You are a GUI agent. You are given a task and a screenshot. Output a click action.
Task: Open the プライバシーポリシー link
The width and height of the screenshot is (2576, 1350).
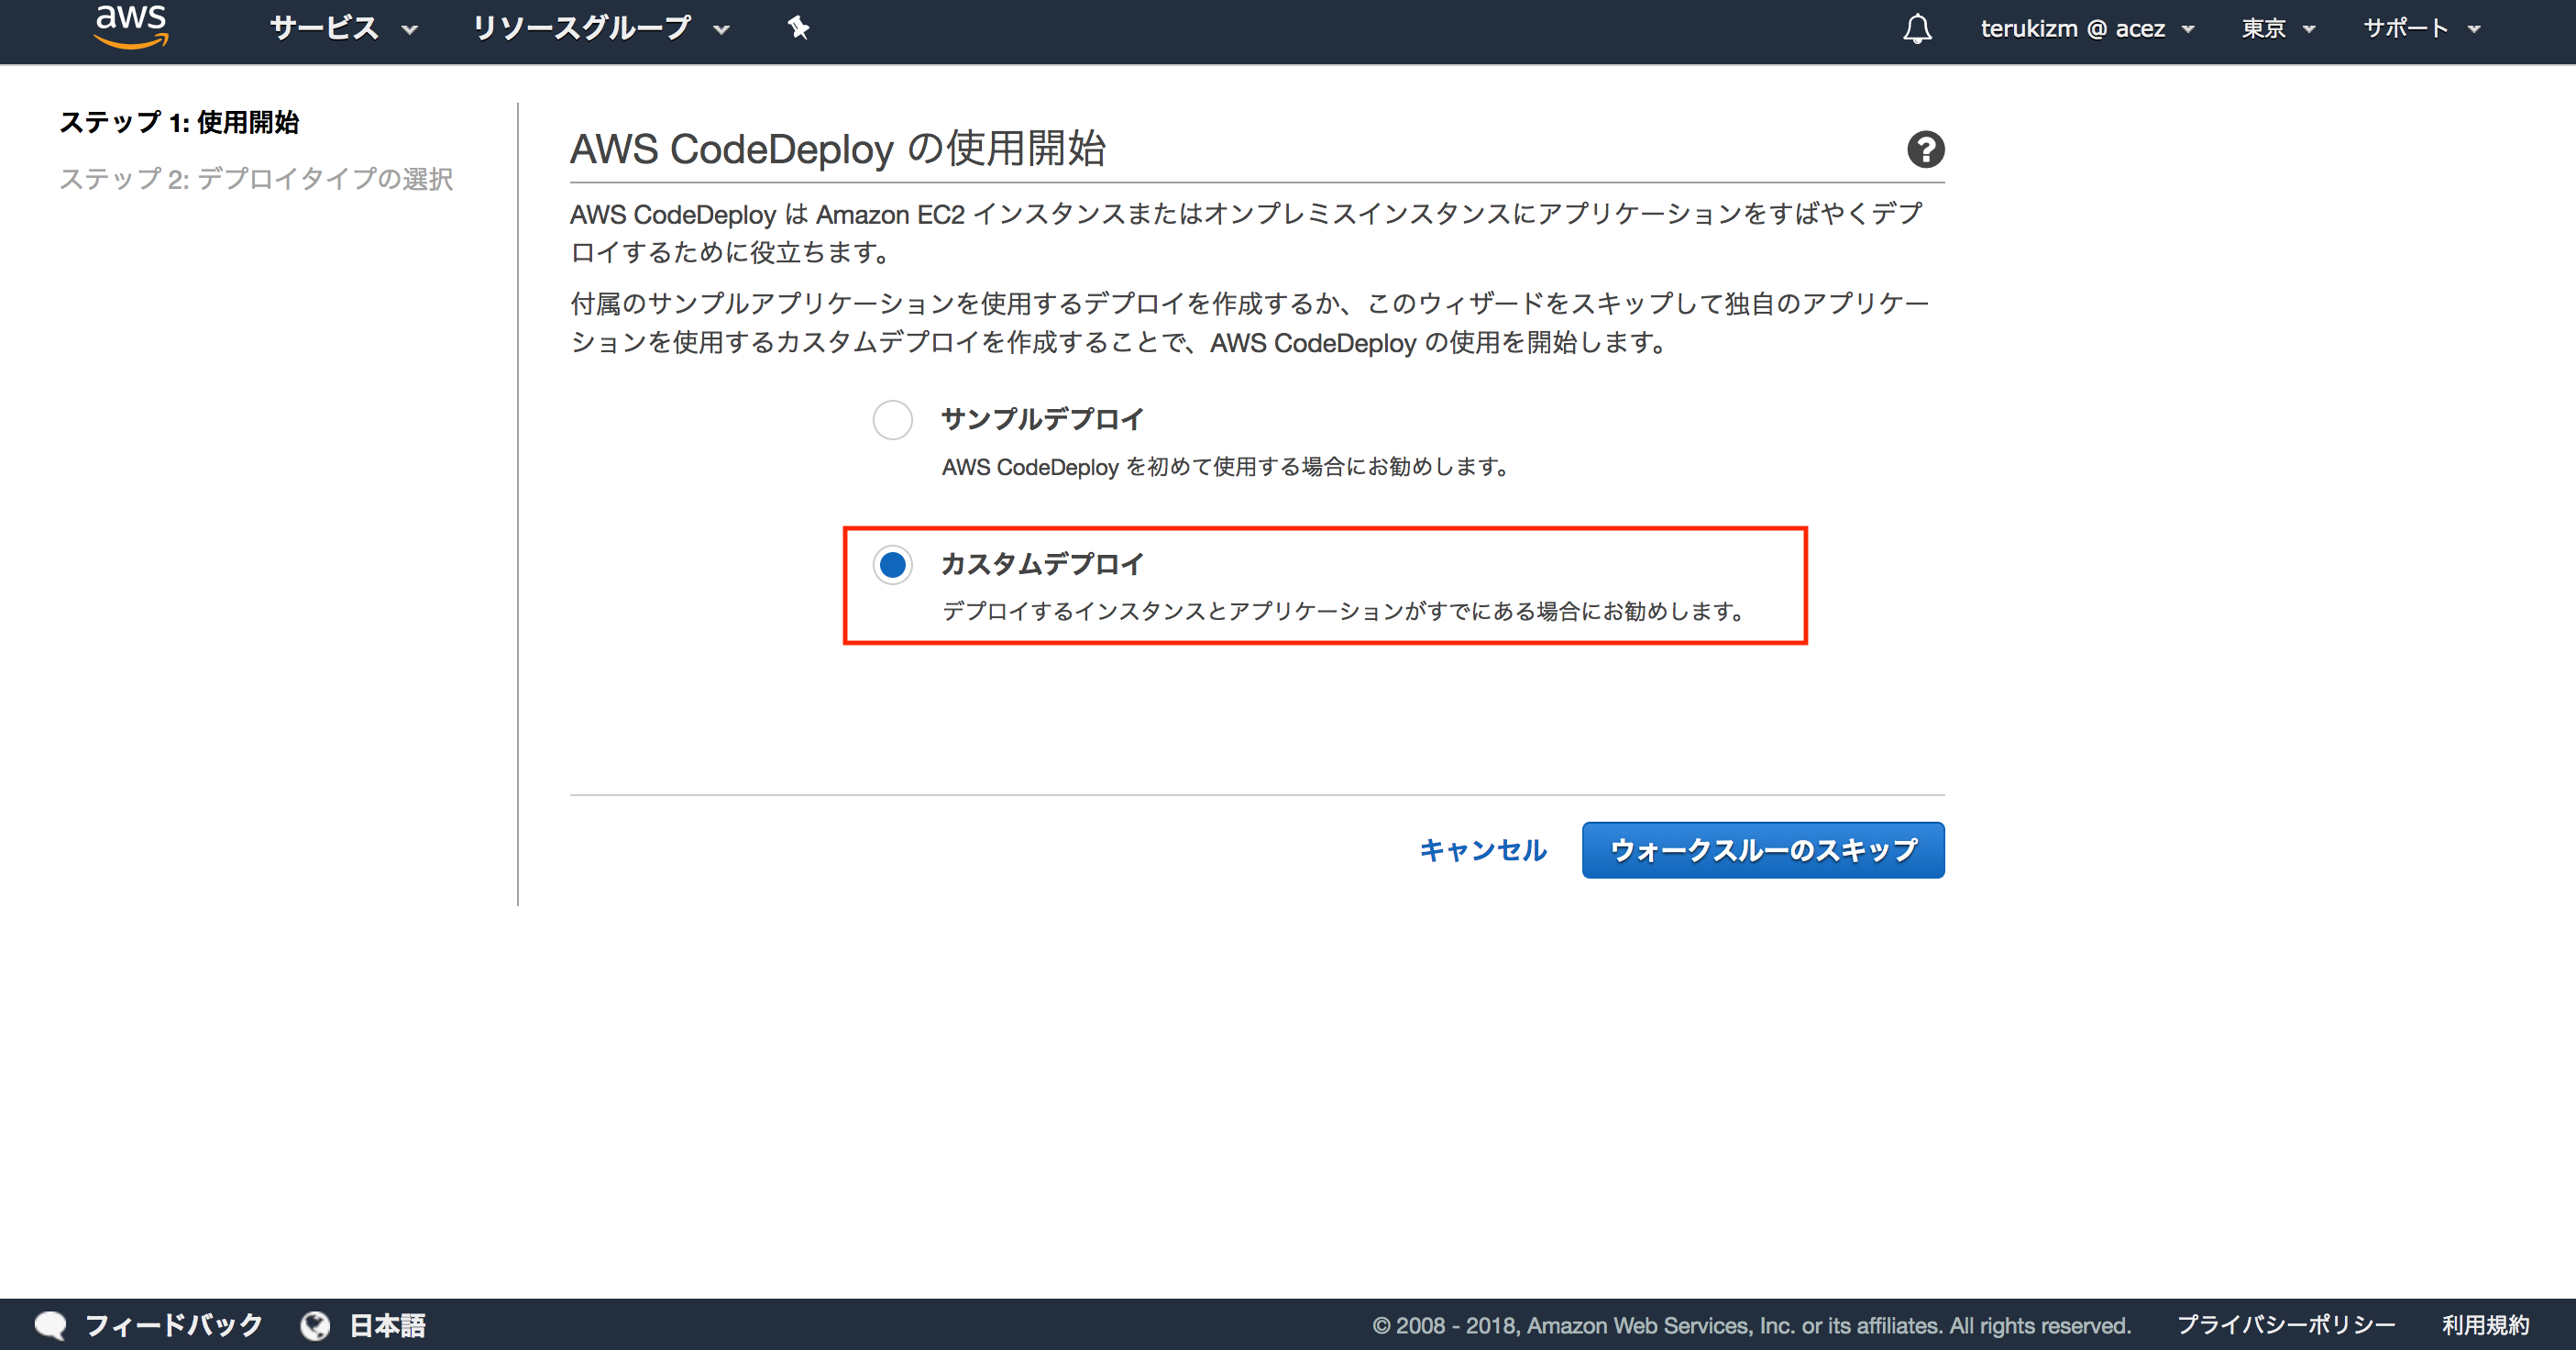tap(2286, 1325)
